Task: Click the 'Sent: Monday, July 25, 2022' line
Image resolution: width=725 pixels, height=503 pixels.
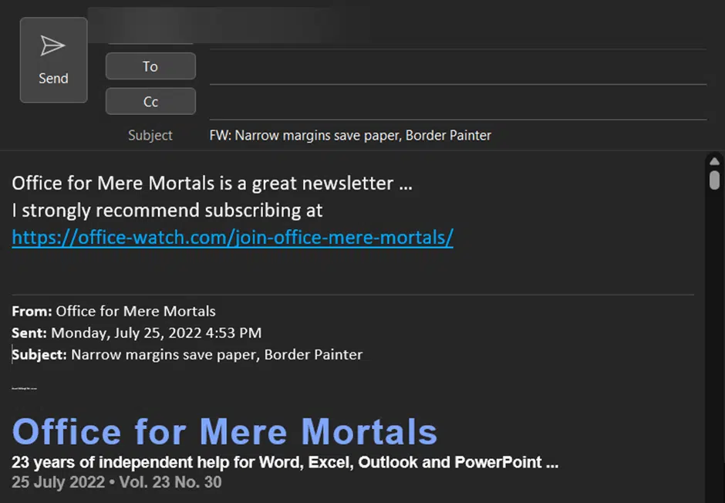Action: coord(137,333)
